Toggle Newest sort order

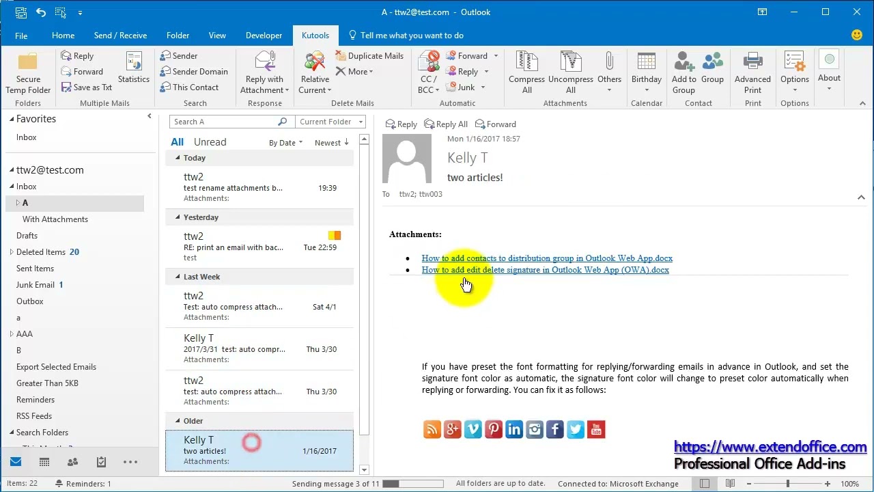click(x=332, y=143)
